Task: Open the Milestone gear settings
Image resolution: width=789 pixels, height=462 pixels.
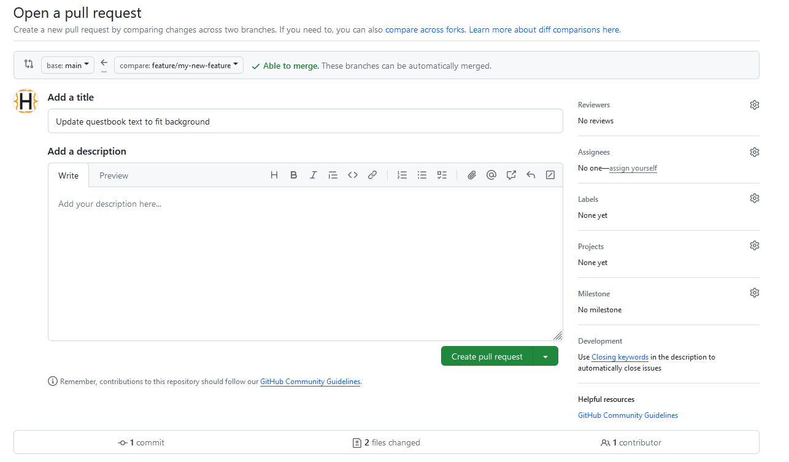Action: (x=755, y=293)
